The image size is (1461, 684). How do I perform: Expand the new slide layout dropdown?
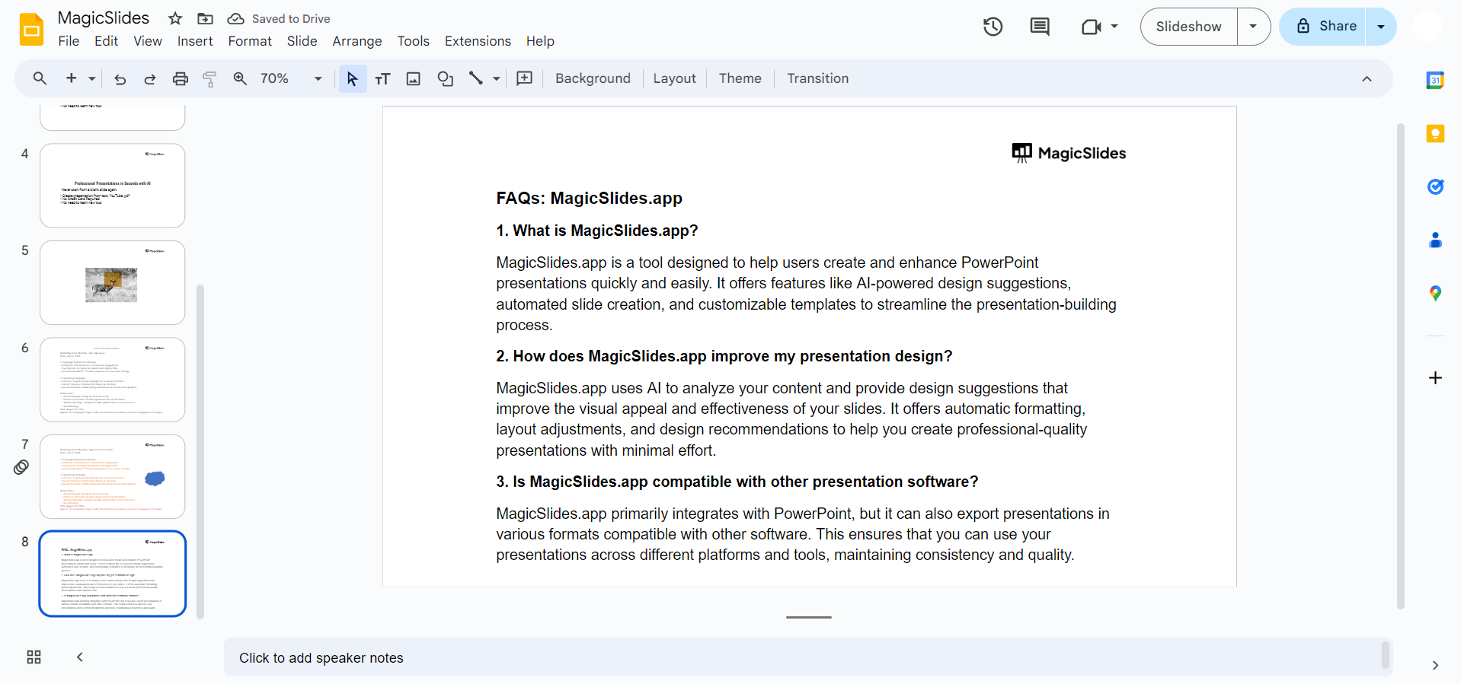pos(92,78)
